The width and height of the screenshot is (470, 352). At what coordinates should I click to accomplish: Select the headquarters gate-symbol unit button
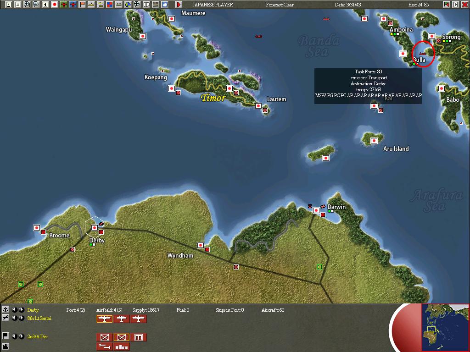click(x=139, y=337)
